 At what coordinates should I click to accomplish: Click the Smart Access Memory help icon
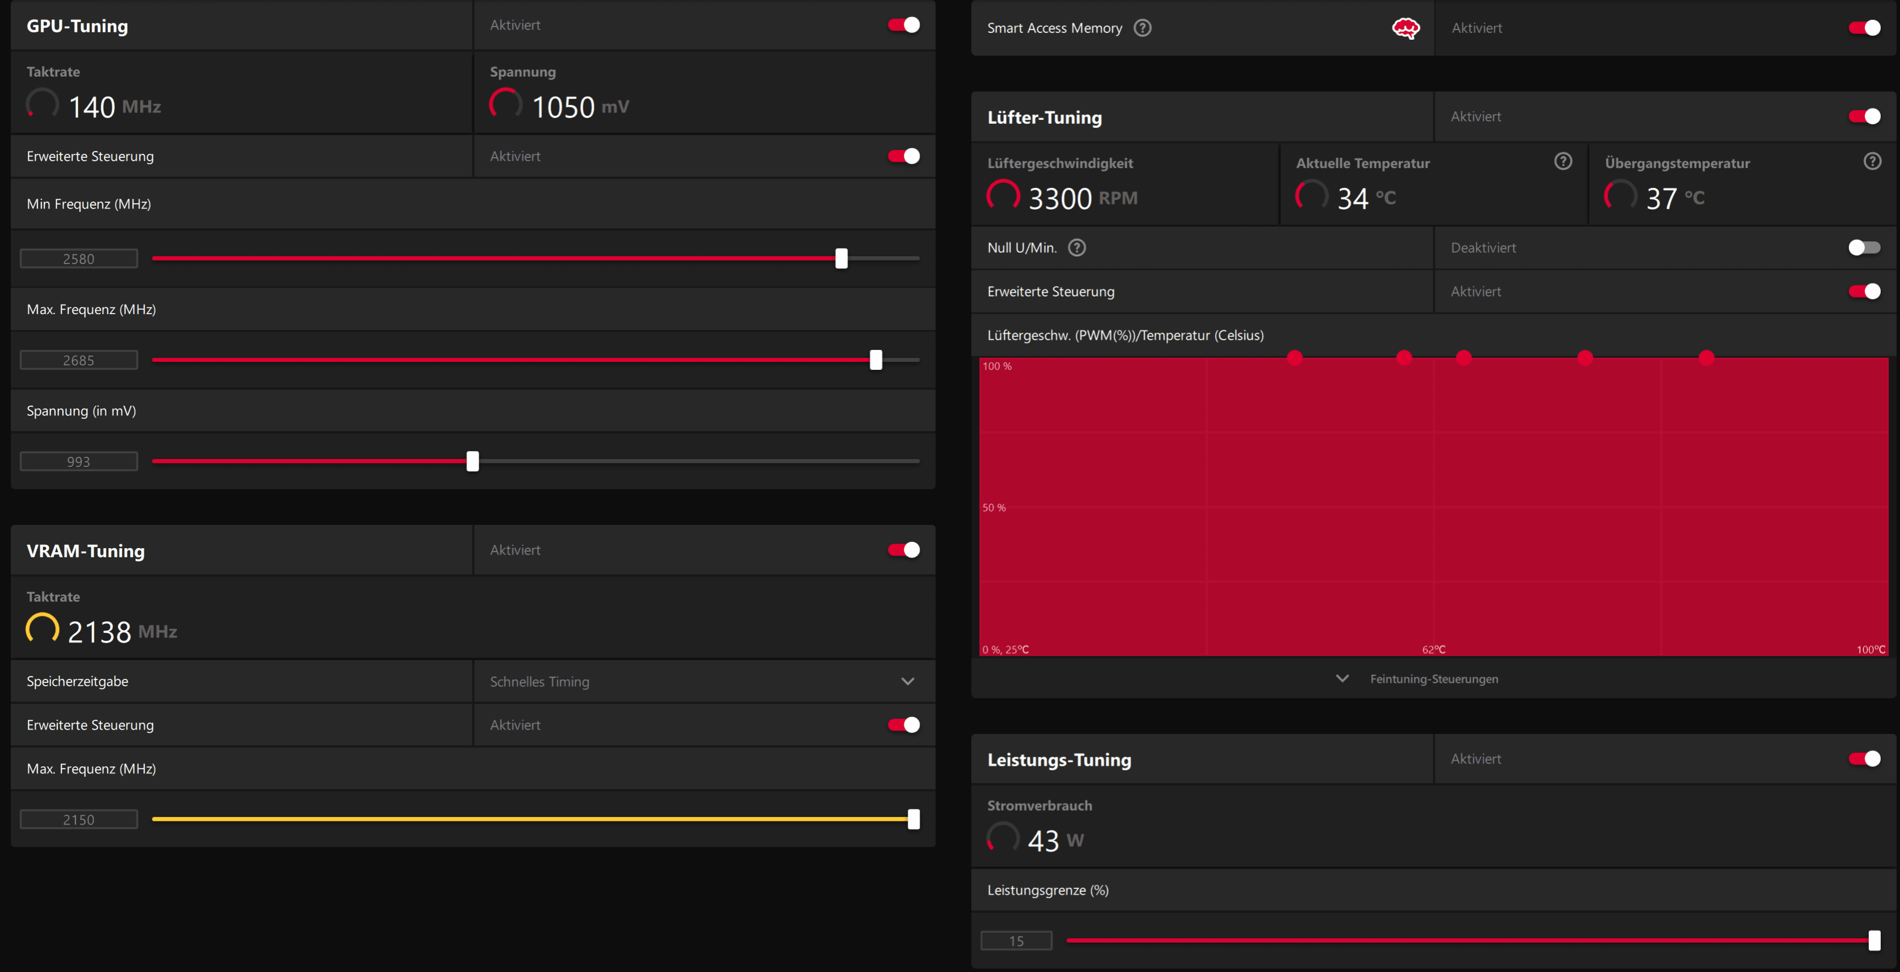[1142, 28]
